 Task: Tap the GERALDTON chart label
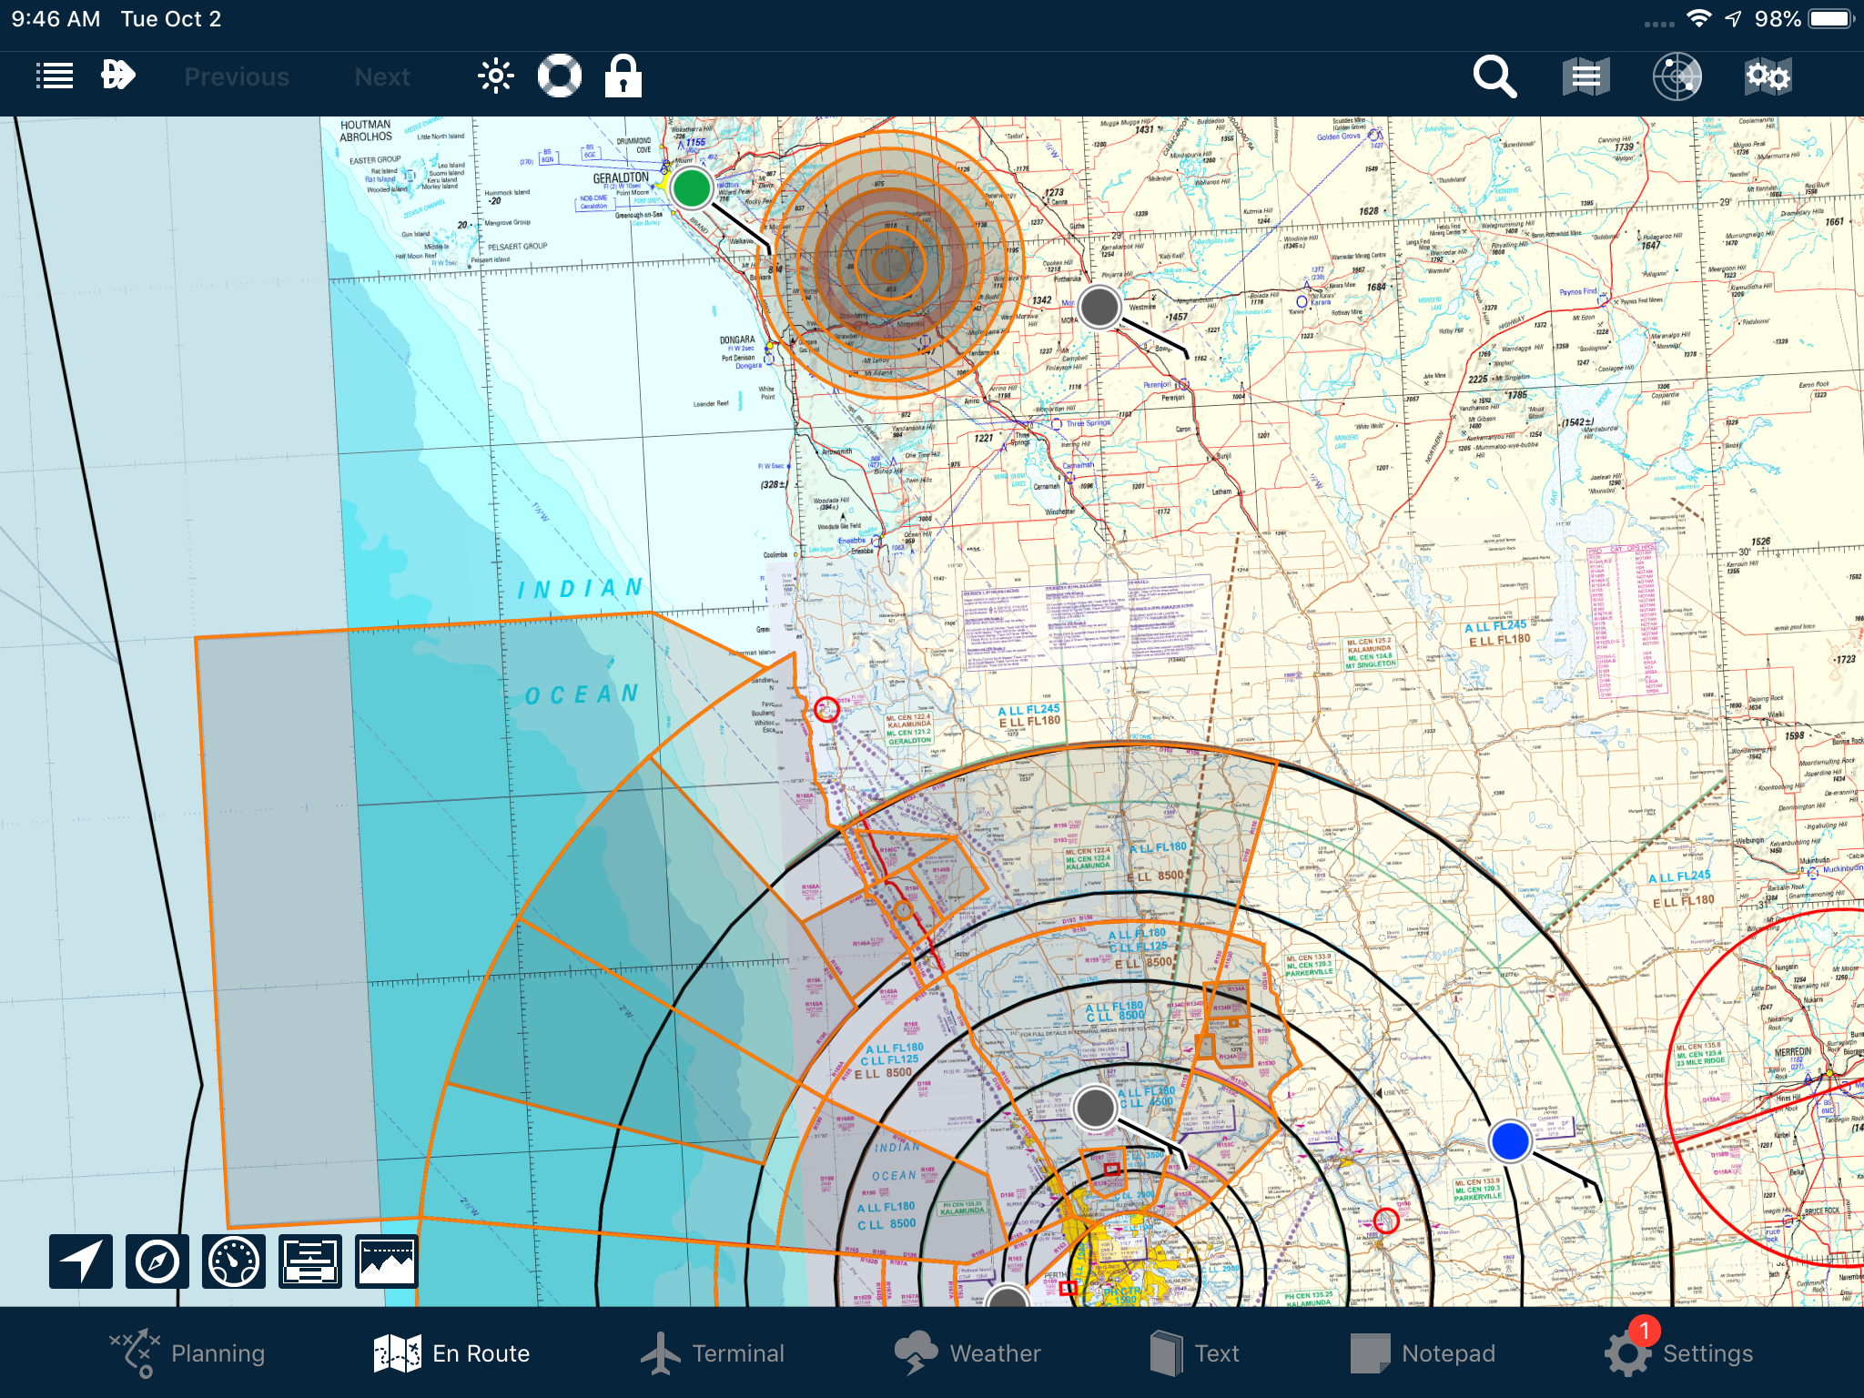click(x=621, y=178)
